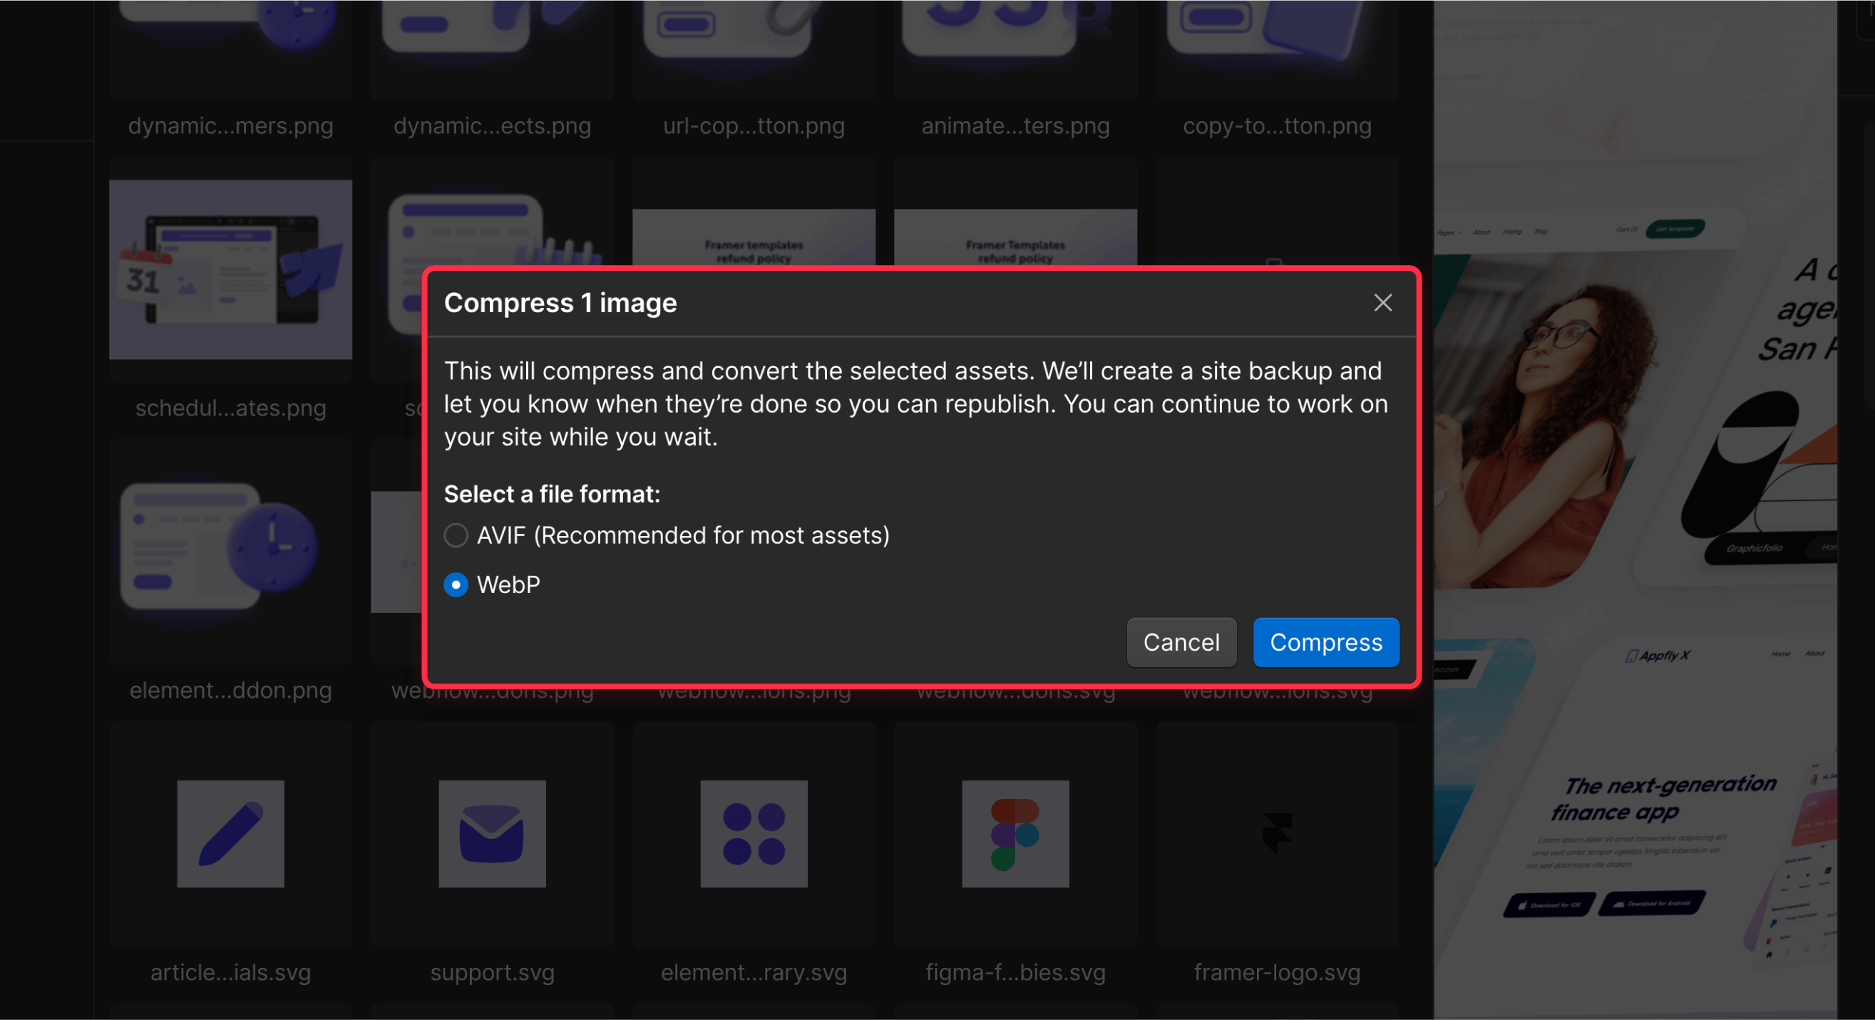Select the figma-f...bies.svg Figma logo asset
Screen dimensions: 1875x1020
[x=1015, y=834]
